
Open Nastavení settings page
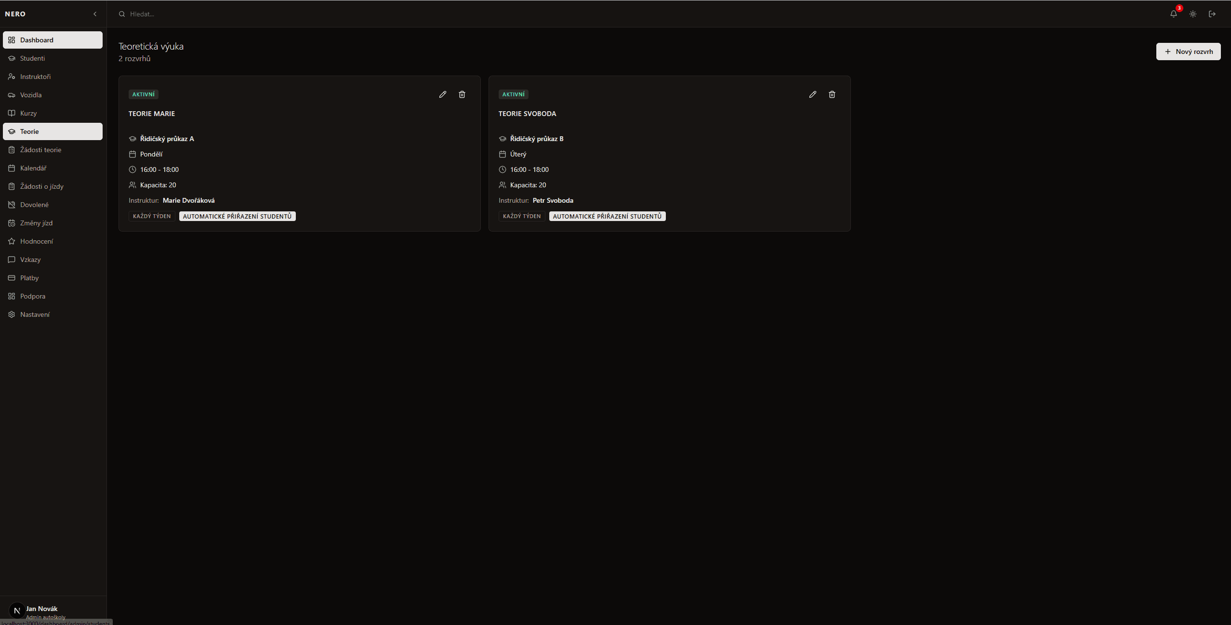pyautogui.click(x=35, y=314)
